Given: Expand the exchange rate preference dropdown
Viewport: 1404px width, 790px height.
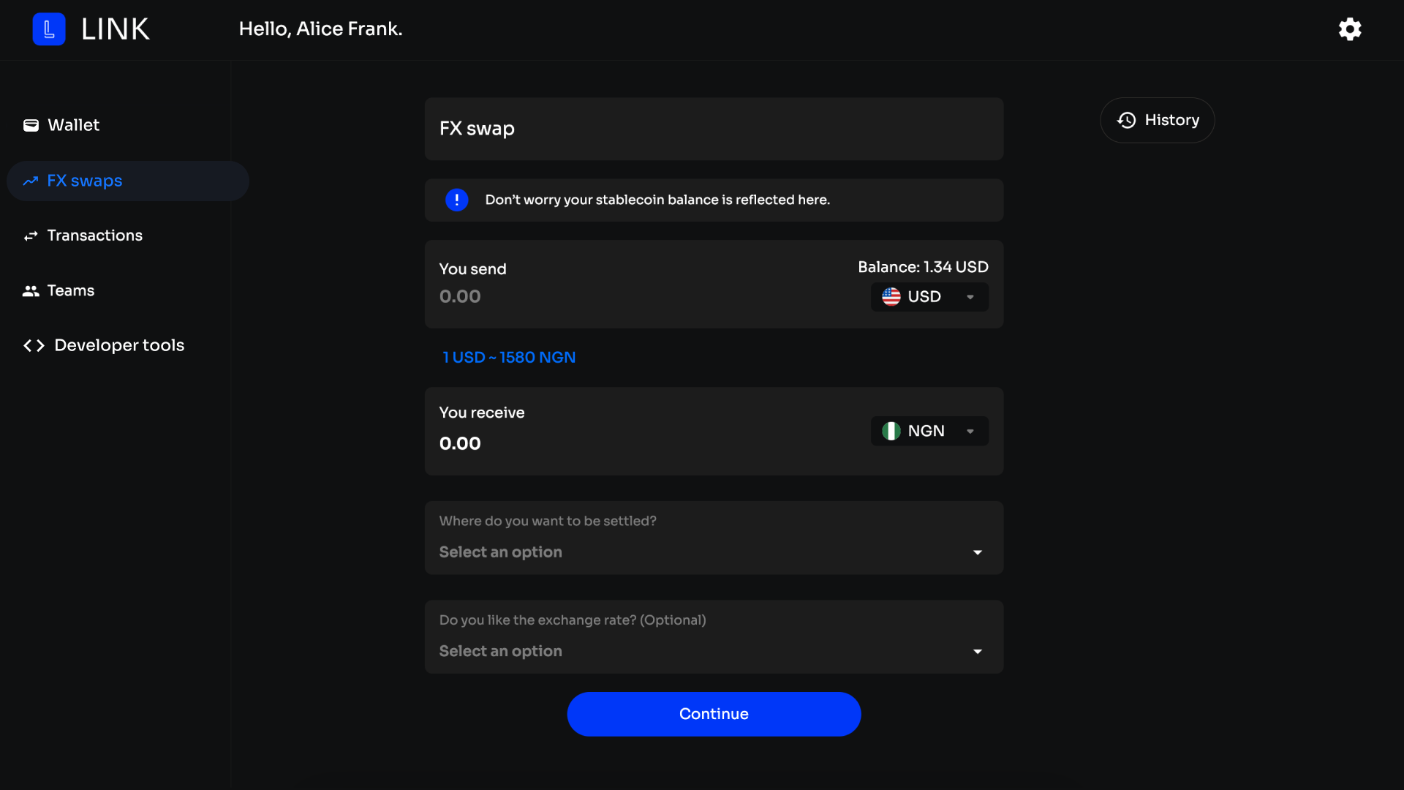Looking at the screenshot, I should (714, 636).
